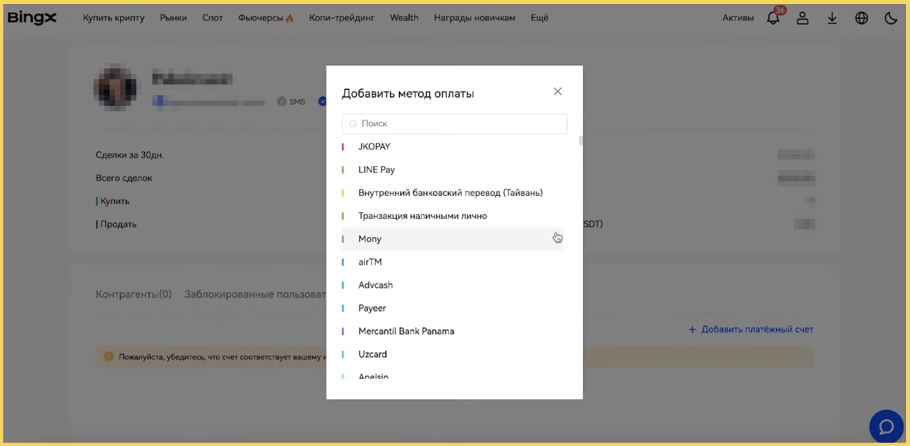Select LINE Pay payment method
The image size is (910, 446).
point(452,170)
